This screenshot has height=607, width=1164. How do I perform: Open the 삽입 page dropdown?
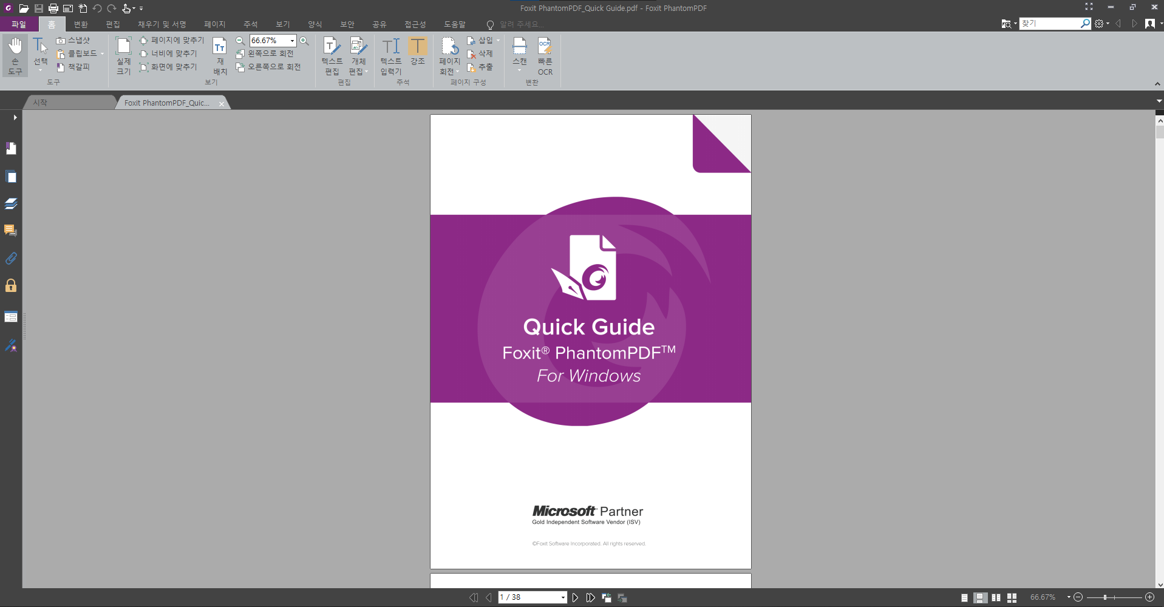pyautogui.click(x=497, y=40)
